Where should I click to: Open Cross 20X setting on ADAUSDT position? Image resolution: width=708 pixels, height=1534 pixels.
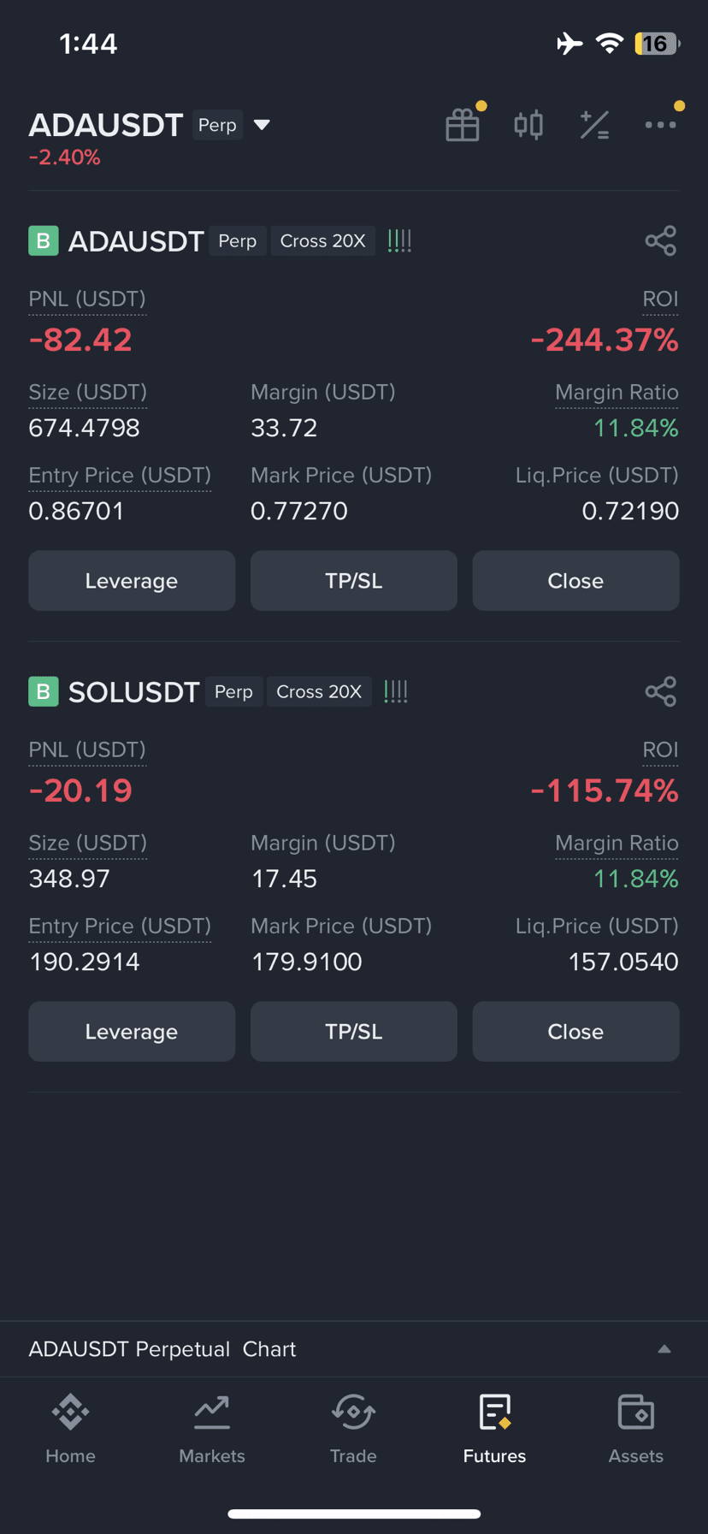[322, 241]
